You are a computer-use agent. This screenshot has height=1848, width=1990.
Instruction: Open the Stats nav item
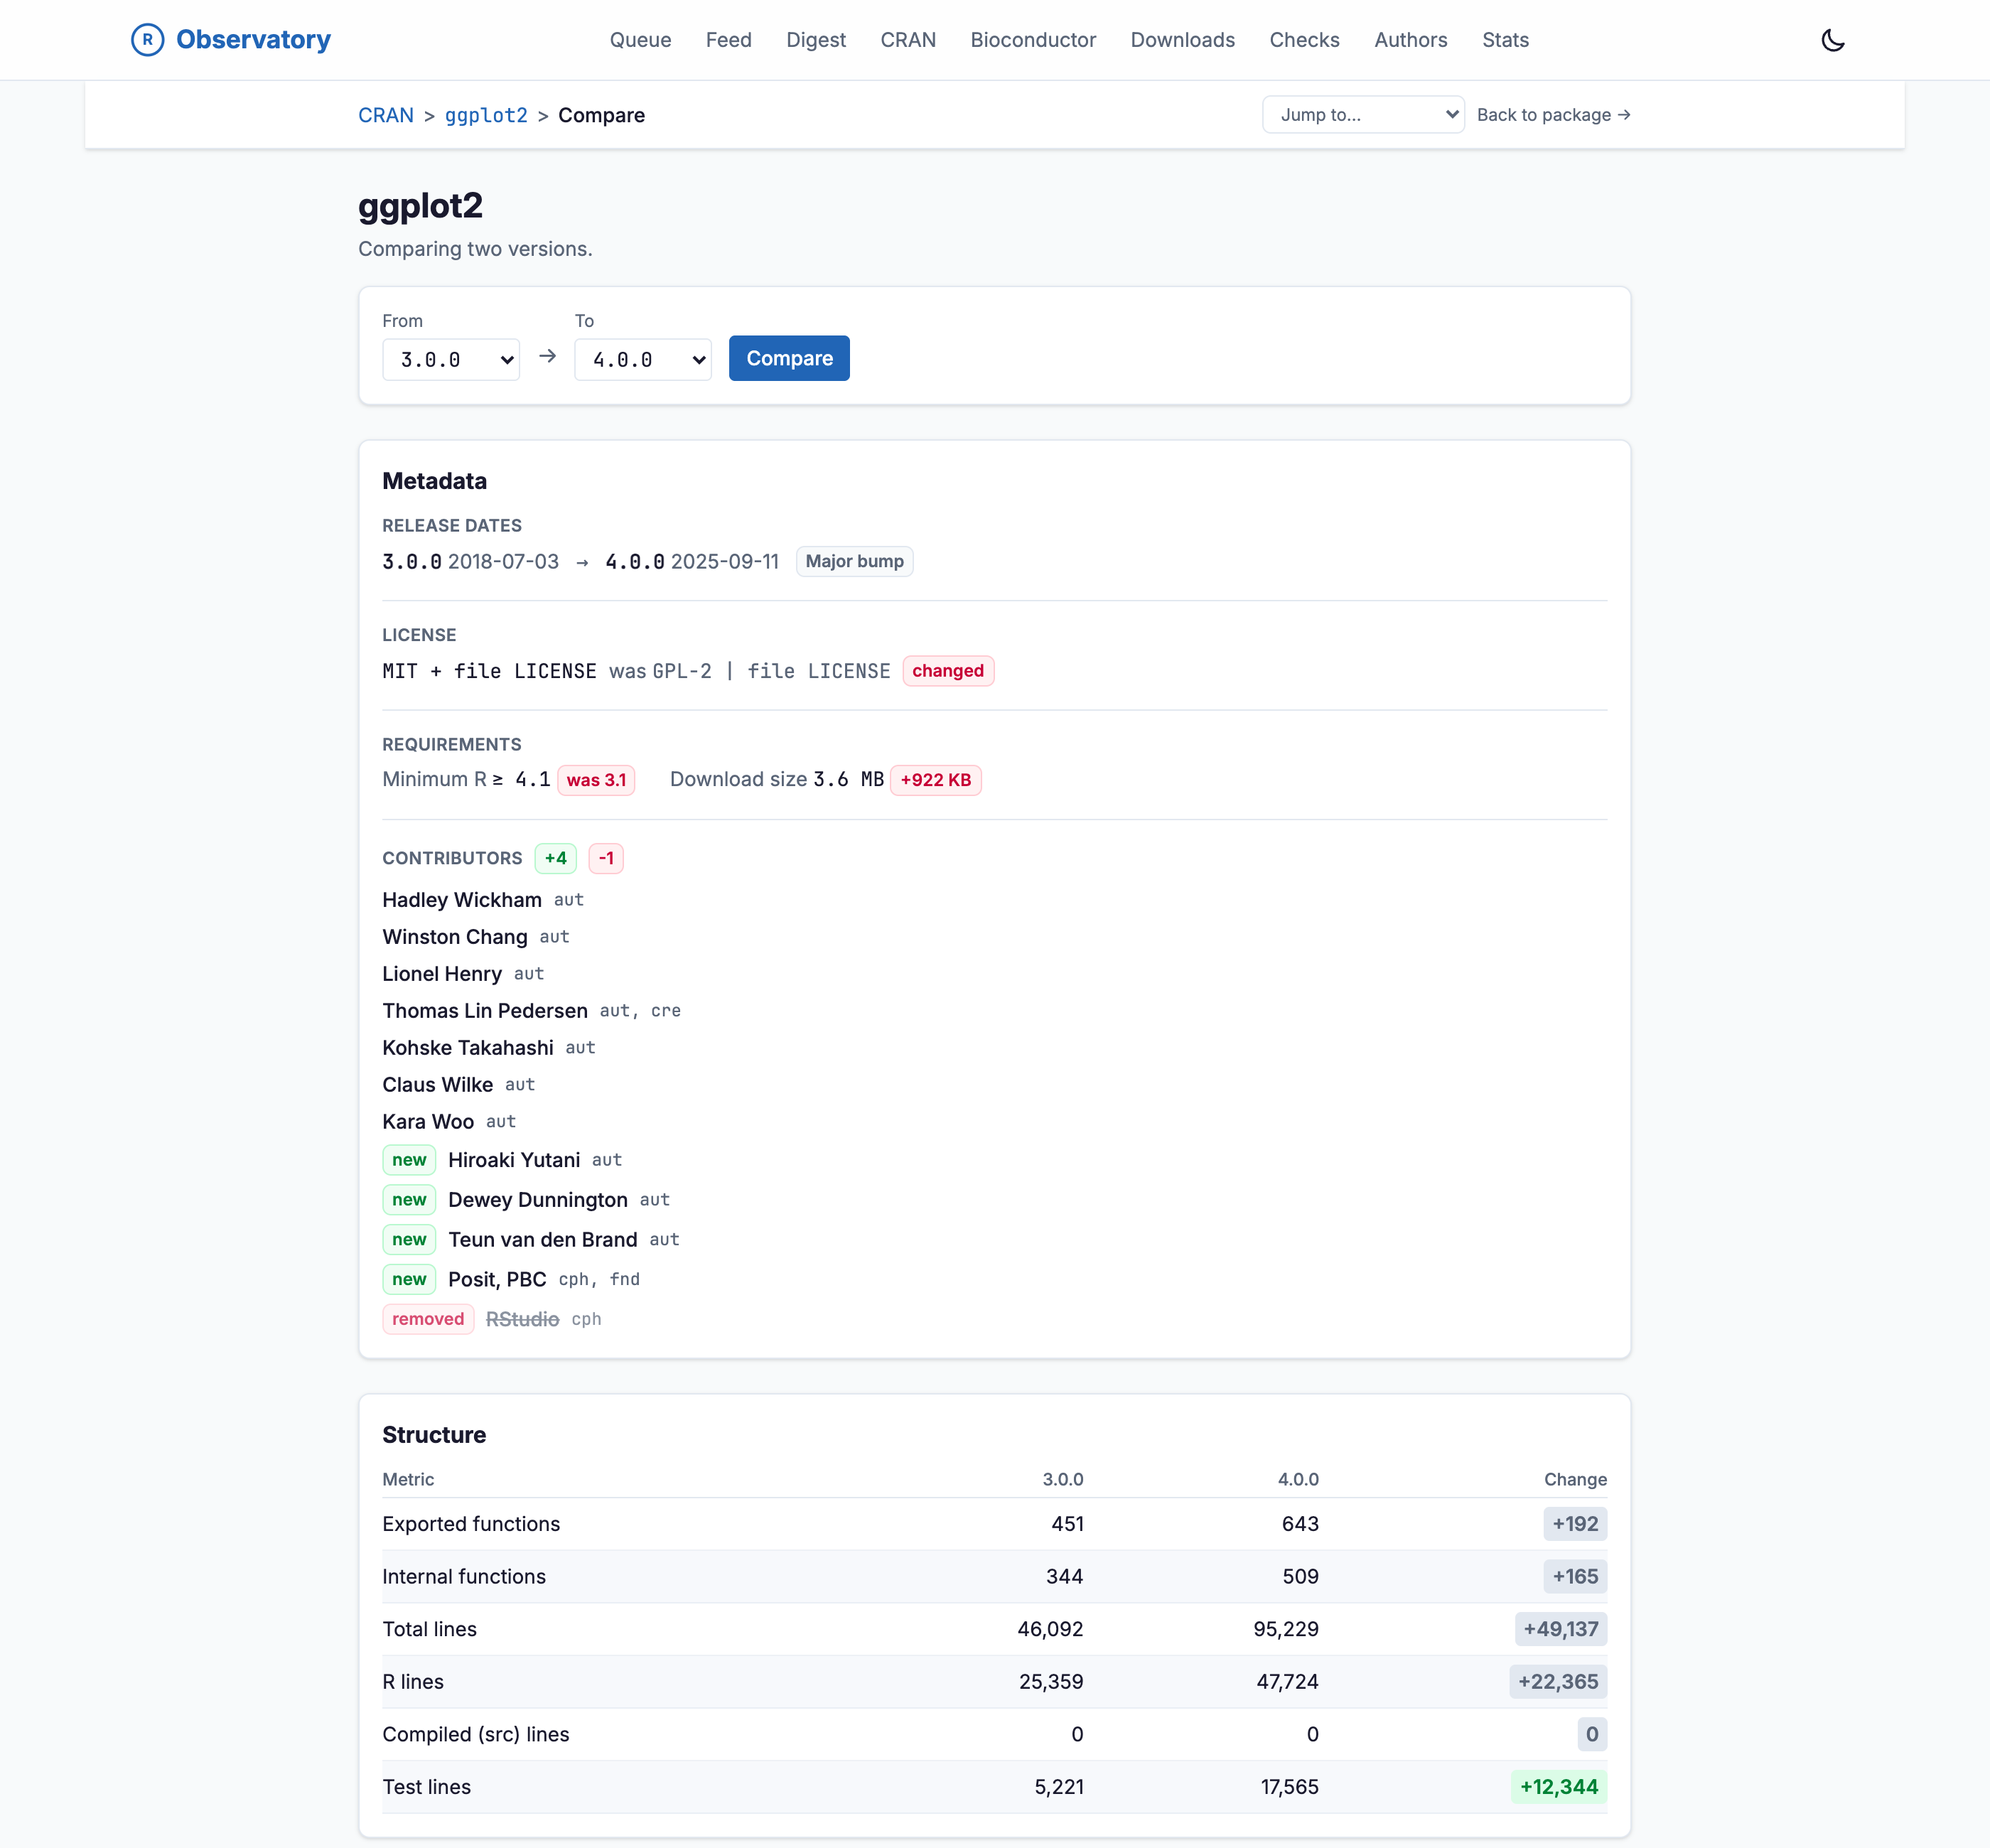[x=1505, y=40]
